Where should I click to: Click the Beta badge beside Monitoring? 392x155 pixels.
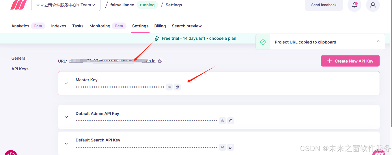pyautogui.click(x=119, y=26)
